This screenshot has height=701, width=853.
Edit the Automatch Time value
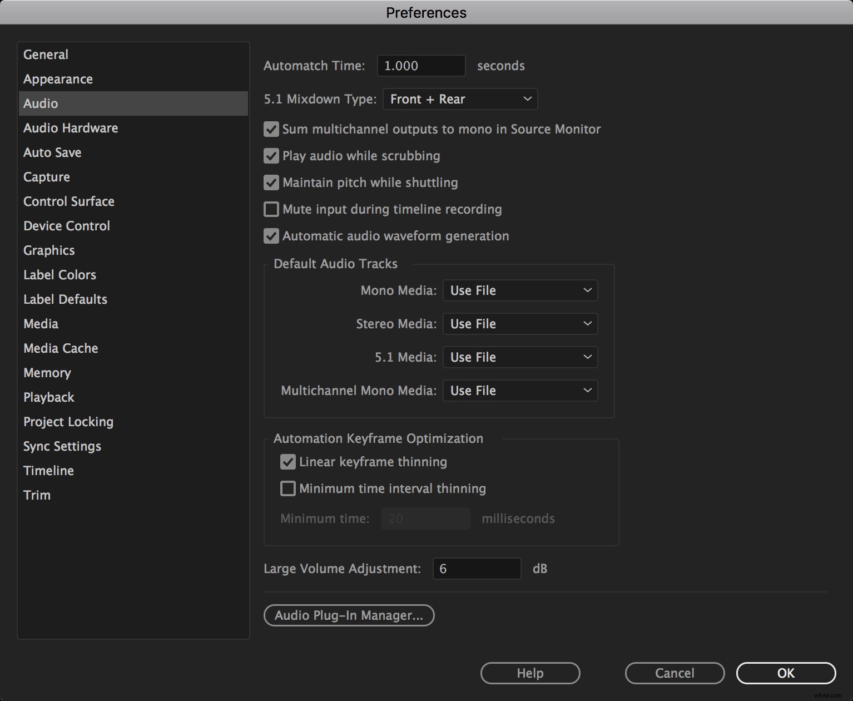point(420,66)
